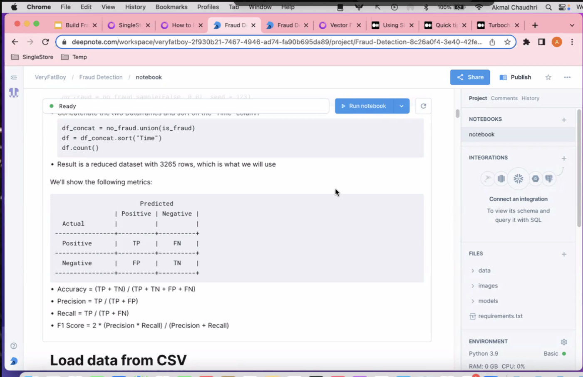Click the Share button
This screenshot has height=377, width=583.
coord(470,77)
